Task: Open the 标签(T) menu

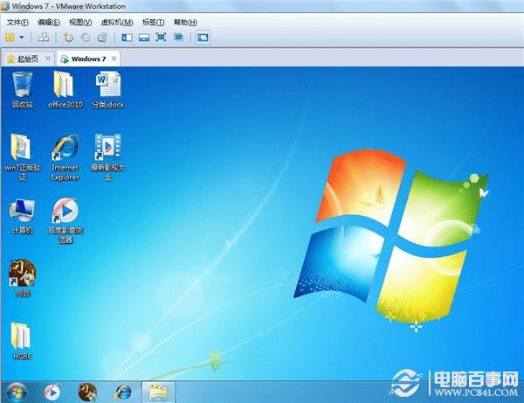Action: pyautogui.click(x=154, y=22)
